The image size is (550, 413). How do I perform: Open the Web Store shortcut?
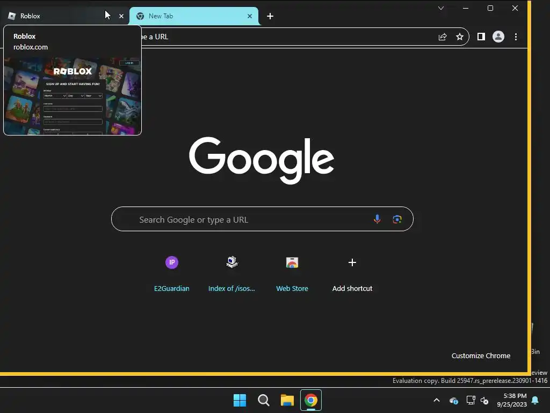(x=292, y=274)
